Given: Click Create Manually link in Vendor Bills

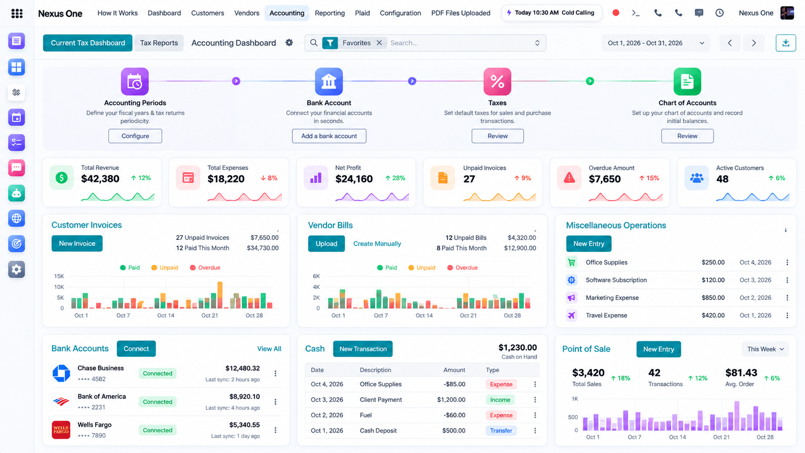Looking at the screenshot, I should tap(377, 244).
